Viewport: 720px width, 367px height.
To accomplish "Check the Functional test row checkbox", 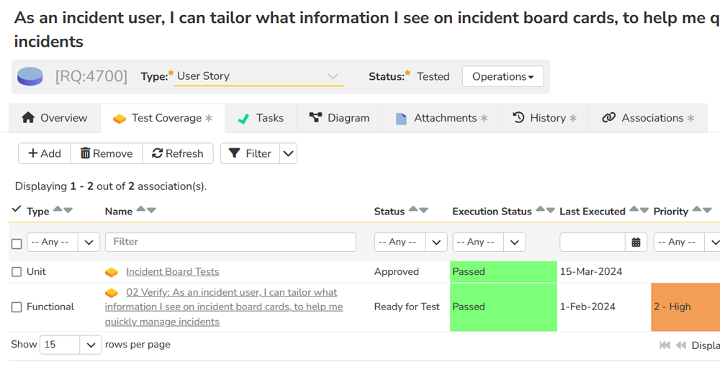I will point(17,307).
